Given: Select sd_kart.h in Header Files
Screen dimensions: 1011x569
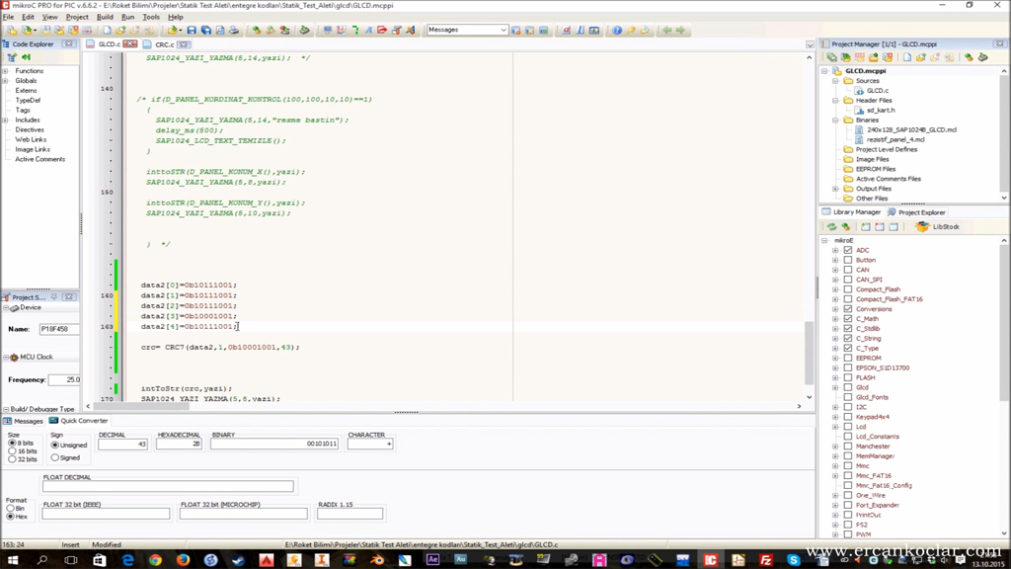Looking at the screenshot, I should tap(880, 111).
